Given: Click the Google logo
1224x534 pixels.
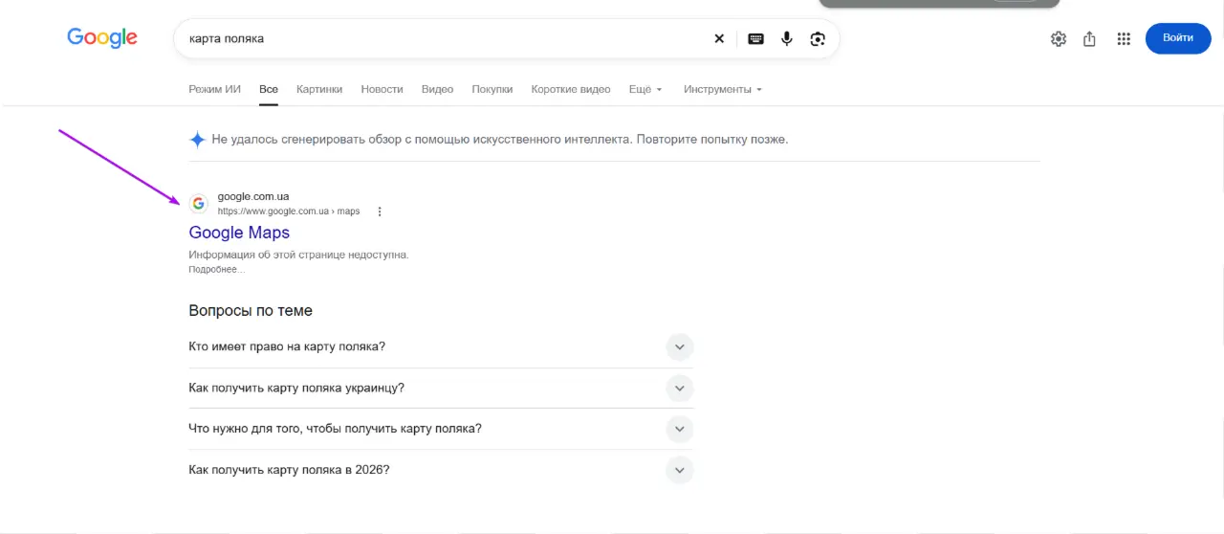Looking at the screenshot, I should tap(102, 38).
